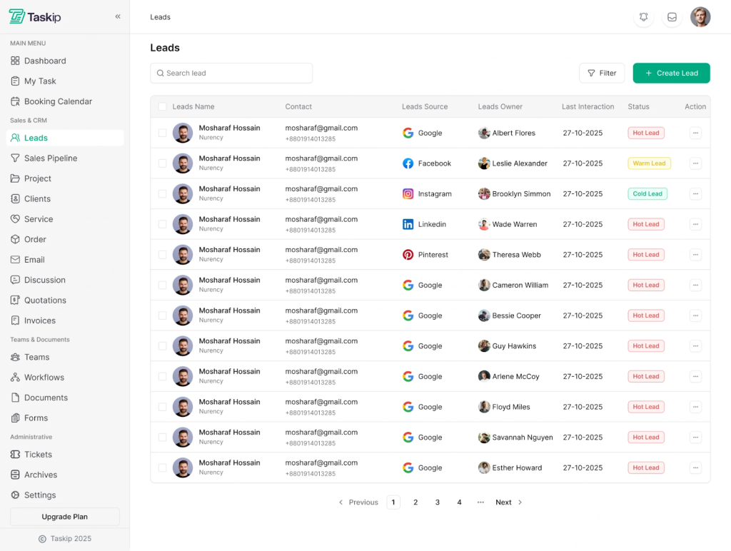Click the Taskip logo

[36, 16]
